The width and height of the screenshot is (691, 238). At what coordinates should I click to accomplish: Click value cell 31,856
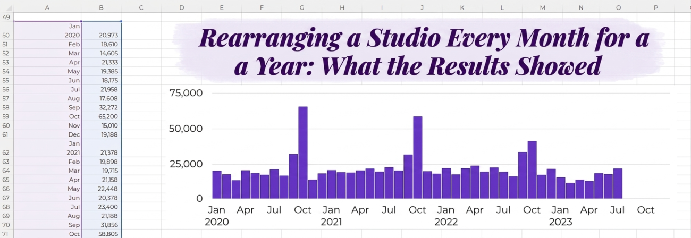[101, 225]
